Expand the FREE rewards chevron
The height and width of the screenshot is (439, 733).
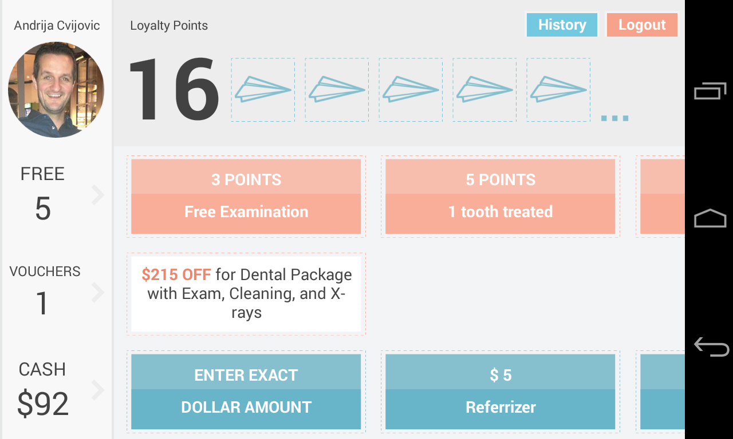98,195
